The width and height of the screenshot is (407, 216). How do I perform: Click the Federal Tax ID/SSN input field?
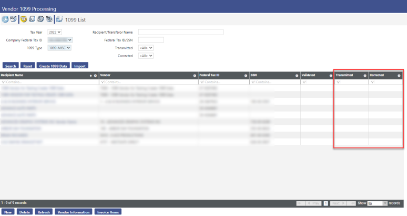[150, 40]
